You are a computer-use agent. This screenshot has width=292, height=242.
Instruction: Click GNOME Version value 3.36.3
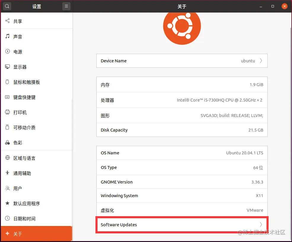point(257,182)
